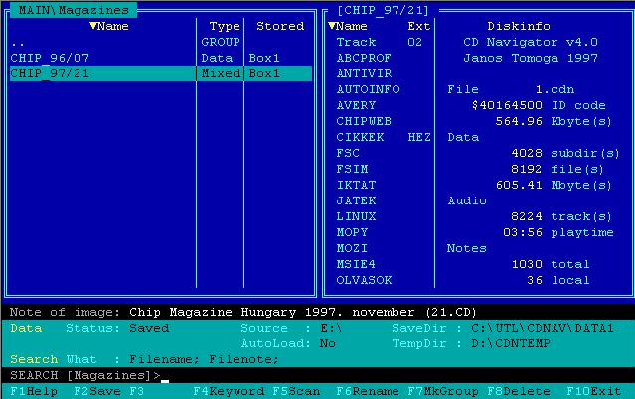Screen dimensions: 635x399
Task: Select the AVERY directory
Action: click(x=356, y=105)
